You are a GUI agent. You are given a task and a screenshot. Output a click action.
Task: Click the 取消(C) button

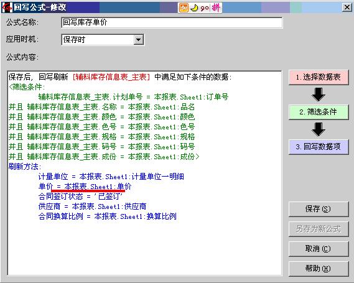tap(319, 249)
